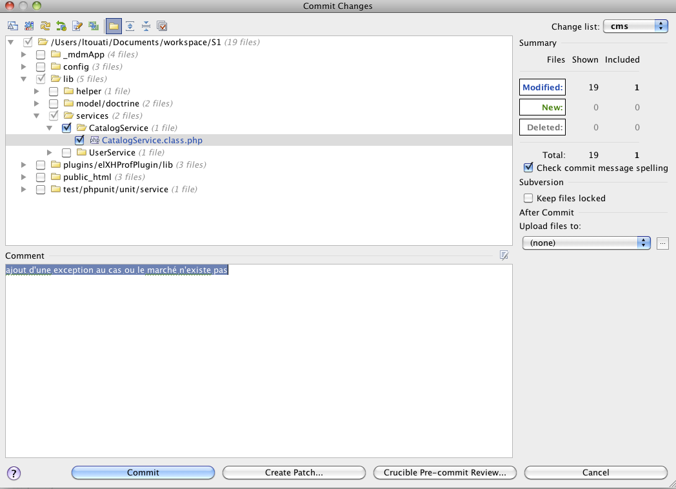Select the public_html folder label

(x=87, y=177)
